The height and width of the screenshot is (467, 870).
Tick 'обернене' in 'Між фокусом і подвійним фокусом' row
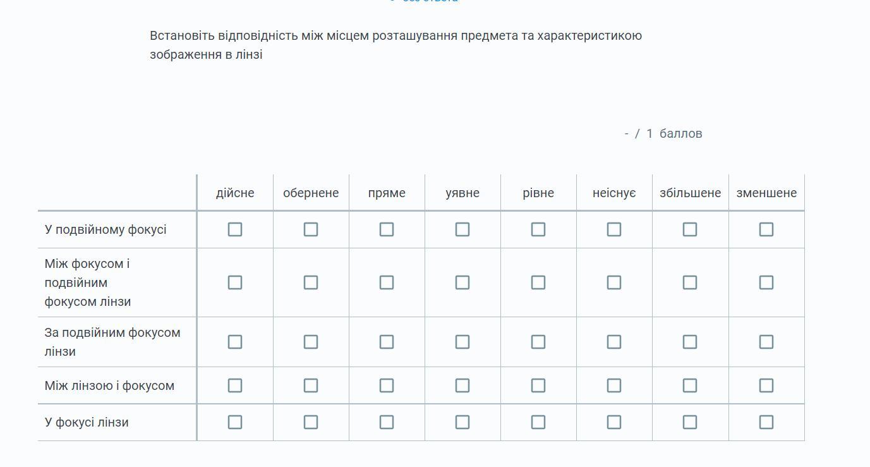(x=310, y=282)
